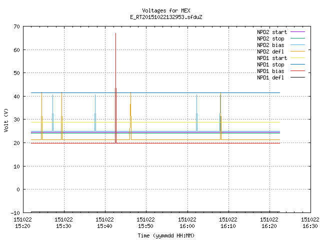Click the x-axis label 151022 15:20

[22, 223]
